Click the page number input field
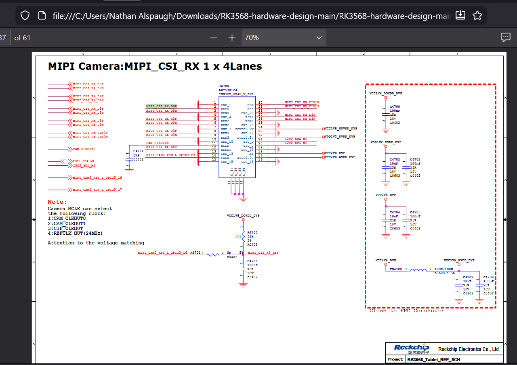 click(4, 38)
